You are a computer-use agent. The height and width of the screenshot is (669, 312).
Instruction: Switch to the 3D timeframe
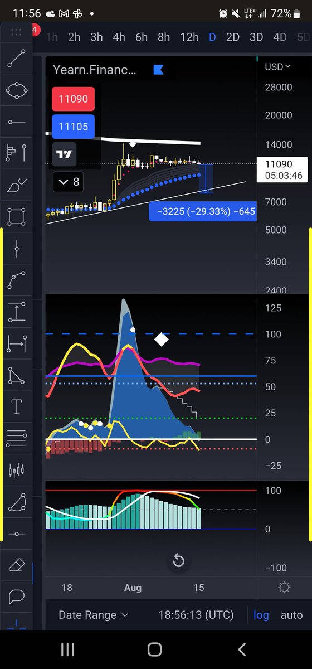256,37
